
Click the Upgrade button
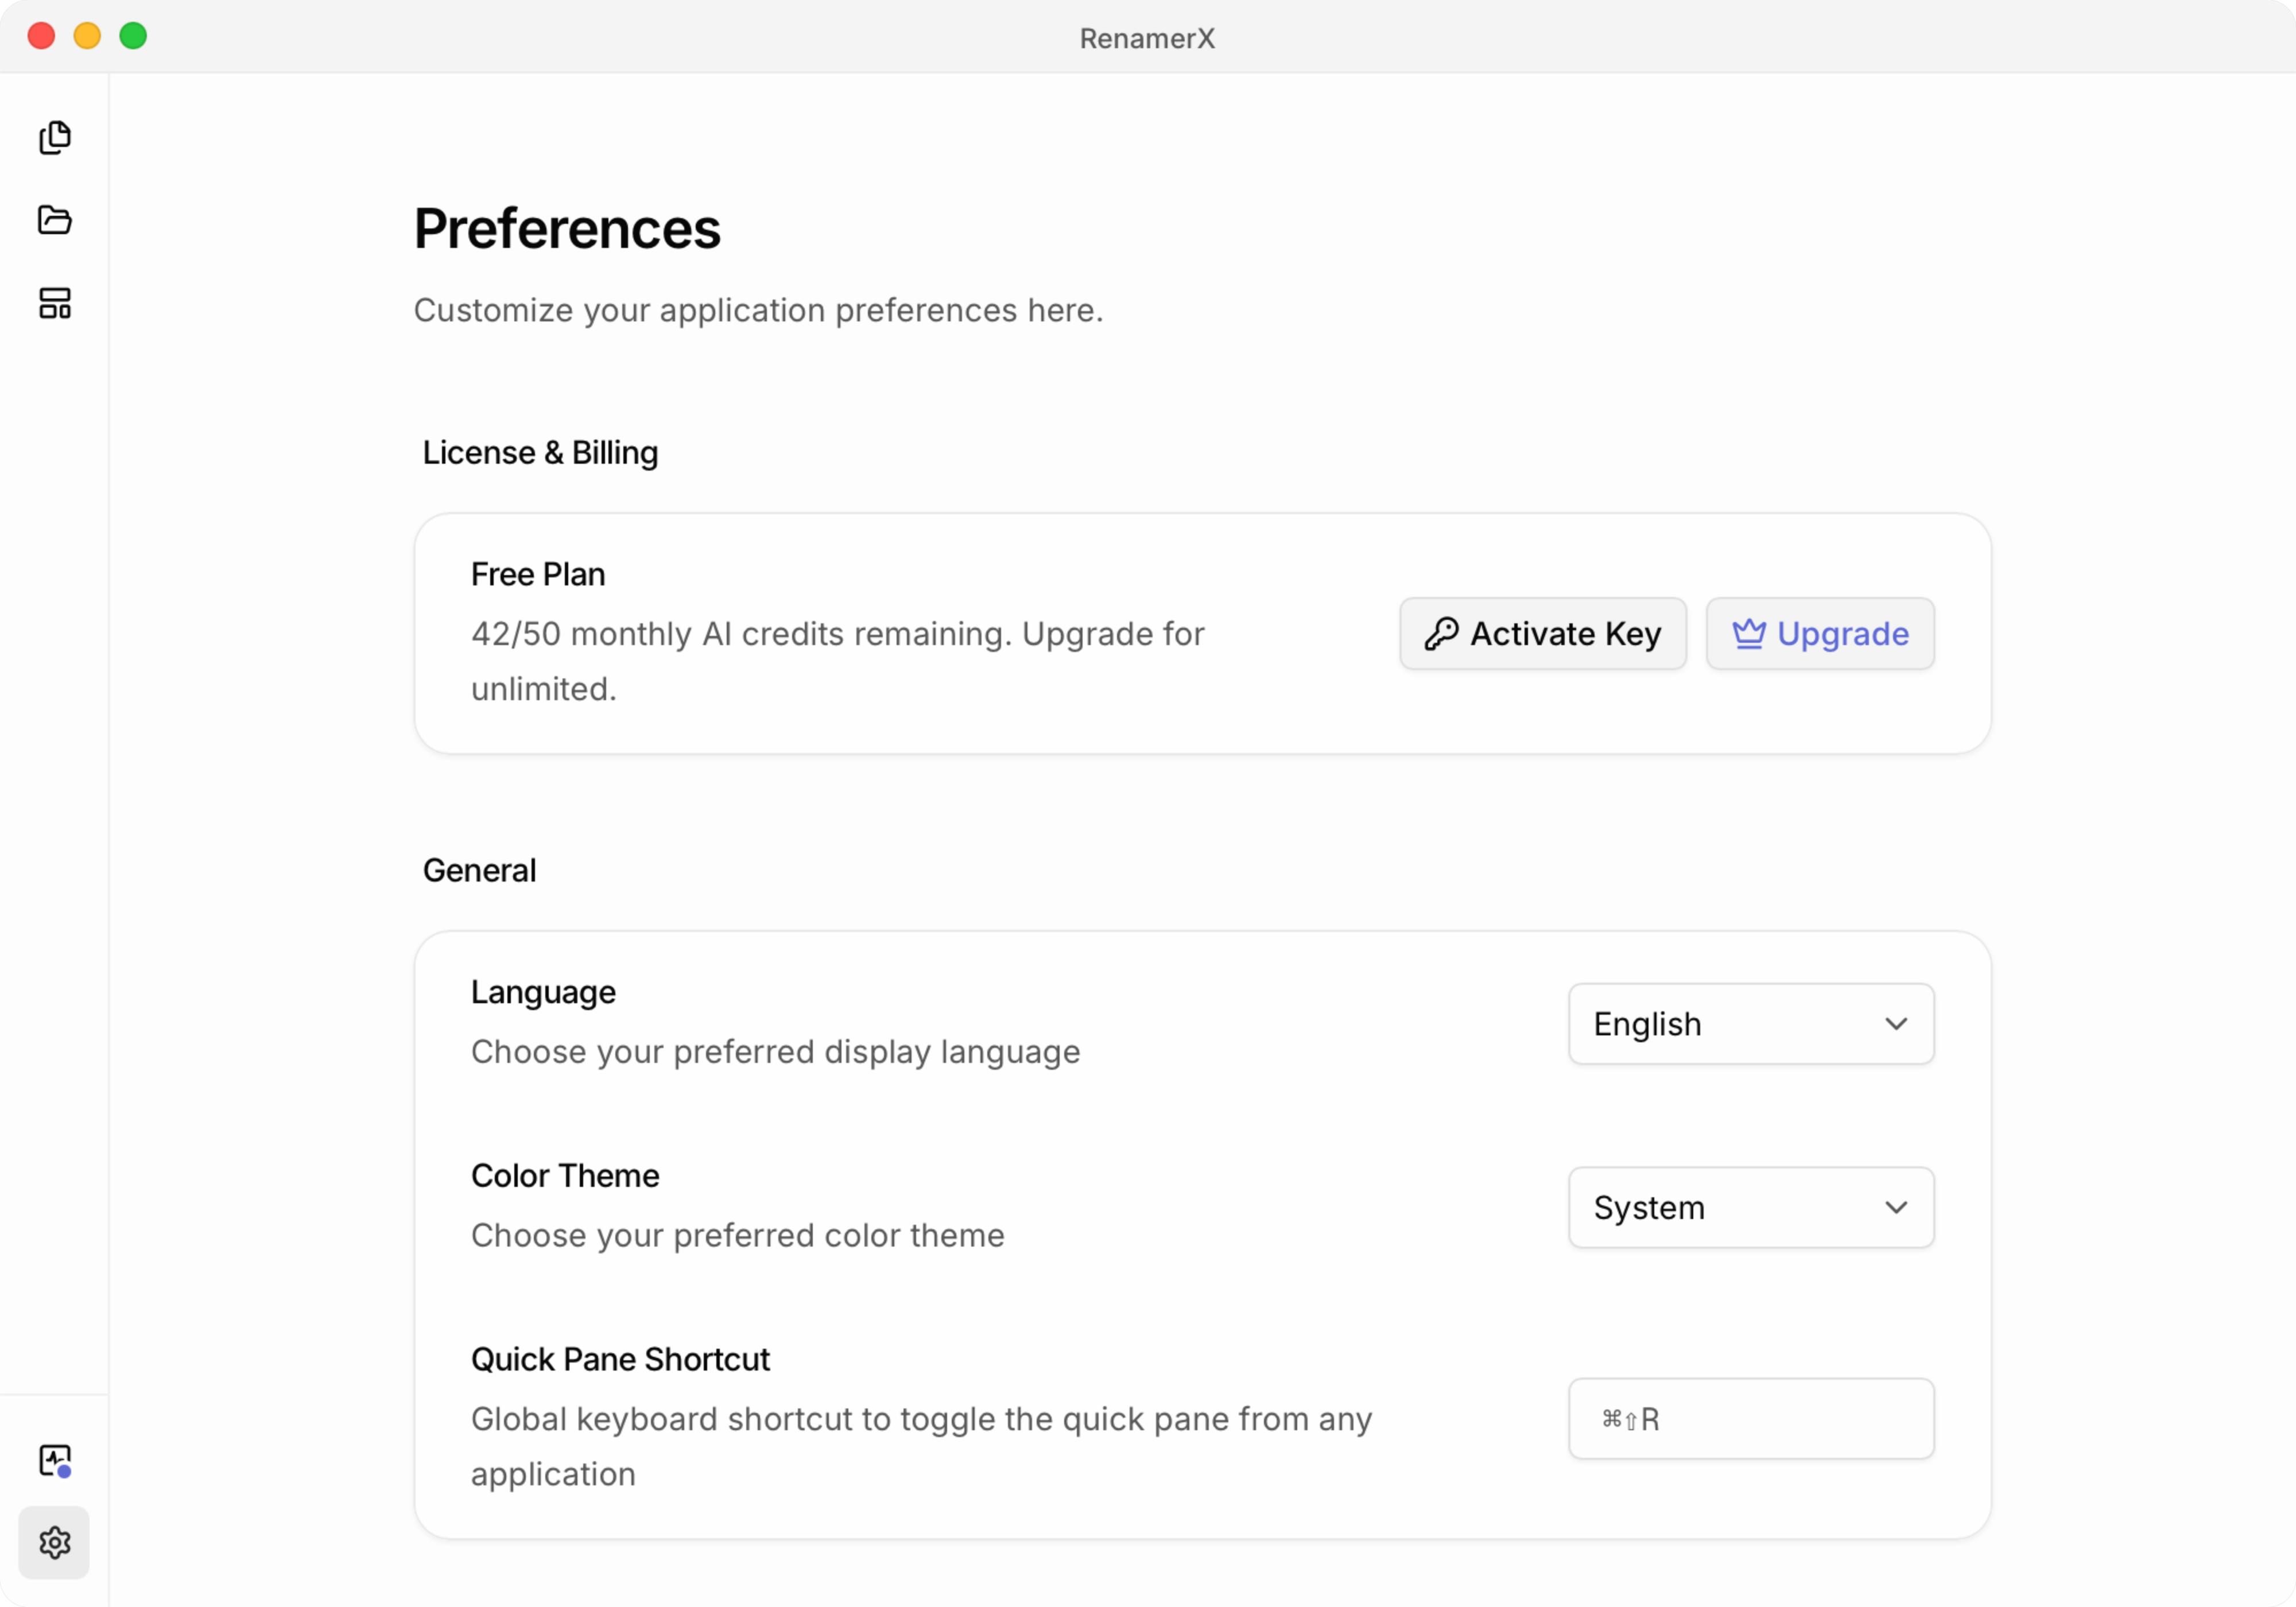click(x=1820, y=634)
